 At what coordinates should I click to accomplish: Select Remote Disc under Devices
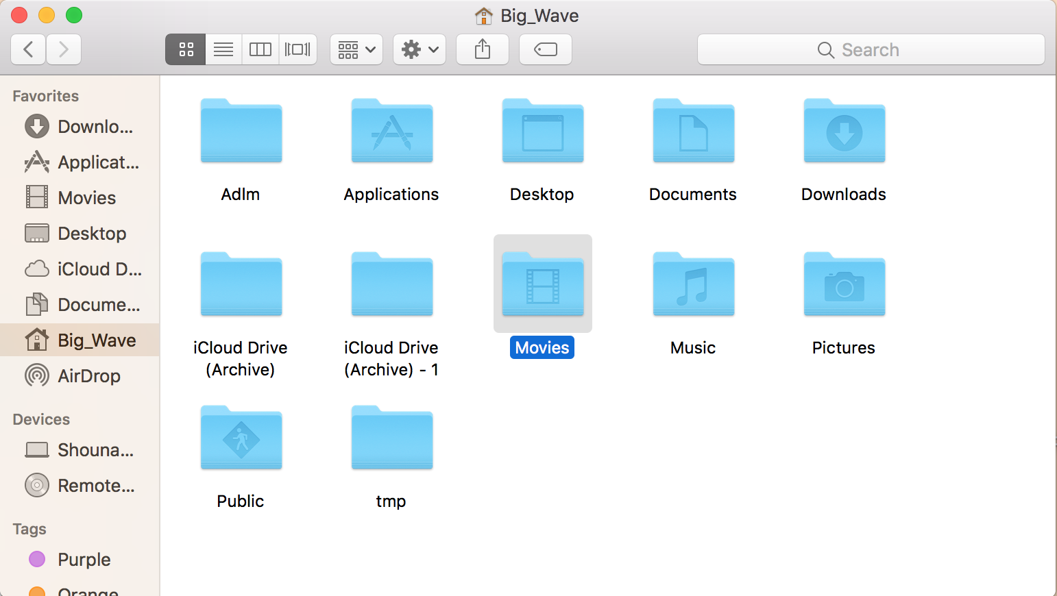80,486
